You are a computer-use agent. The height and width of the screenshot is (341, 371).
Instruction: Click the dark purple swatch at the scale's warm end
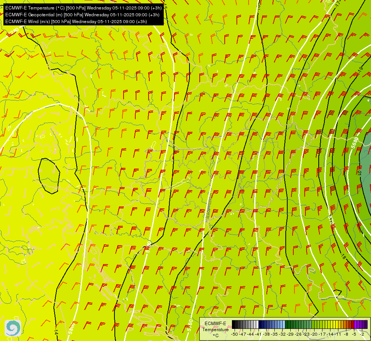366,324
